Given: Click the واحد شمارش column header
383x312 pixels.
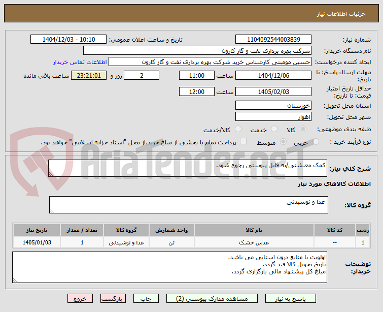Looking at the screenshot, I should (x=171, y=230).
